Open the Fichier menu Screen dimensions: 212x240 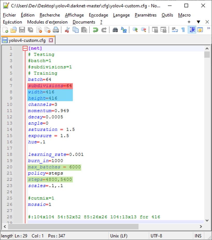click(9, 15)
